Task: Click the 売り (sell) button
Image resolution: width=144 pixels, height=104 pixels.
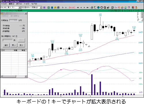Action: pos(21,45)
